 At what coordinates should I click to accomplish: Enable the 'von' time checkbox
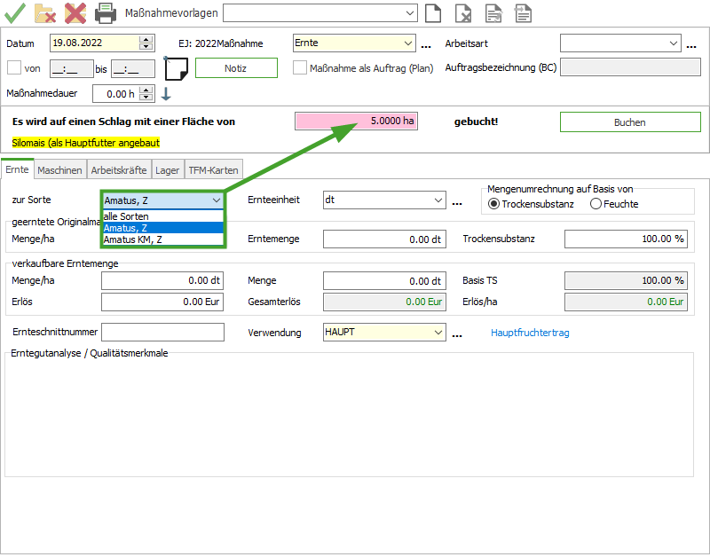tap(14, 67)
